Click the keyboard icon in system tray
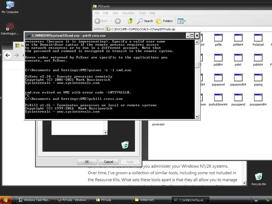 point(256,200)
